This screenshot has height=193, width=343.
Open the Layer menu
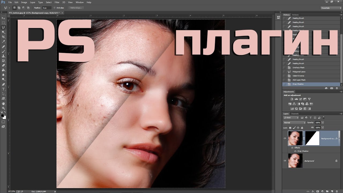point(33,2)
